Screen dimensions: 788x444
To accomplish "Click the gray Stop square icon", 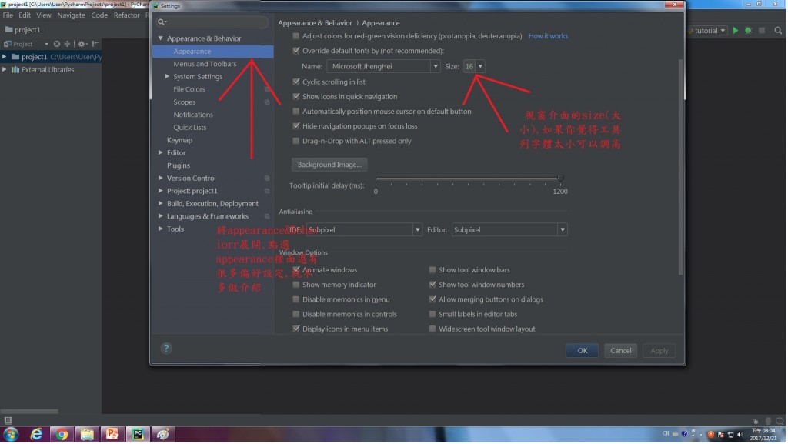I will click(763, 31).
